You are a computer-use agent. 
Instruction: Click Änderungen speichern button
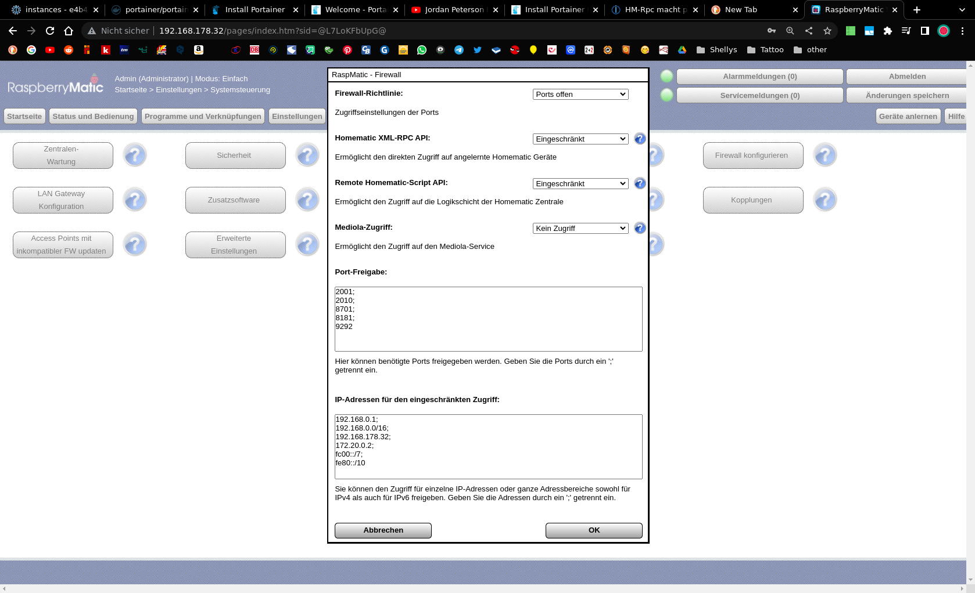pyautogui.click(x=907, y=96)
